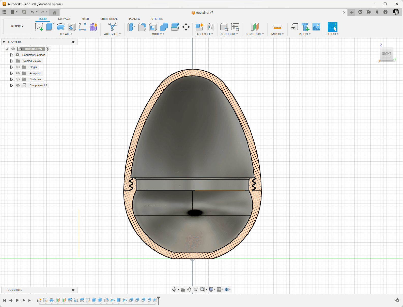This screenshot has height=307, width=403.
Task: Select the Measure tool
Action: click(x=277, y=27)
